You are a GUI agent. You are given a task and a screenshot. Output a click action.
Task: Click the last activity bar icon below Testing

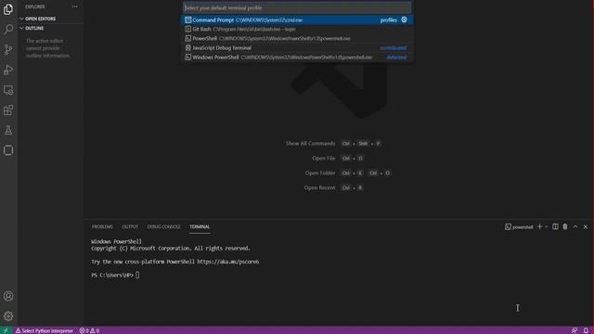tap(8, 150)
